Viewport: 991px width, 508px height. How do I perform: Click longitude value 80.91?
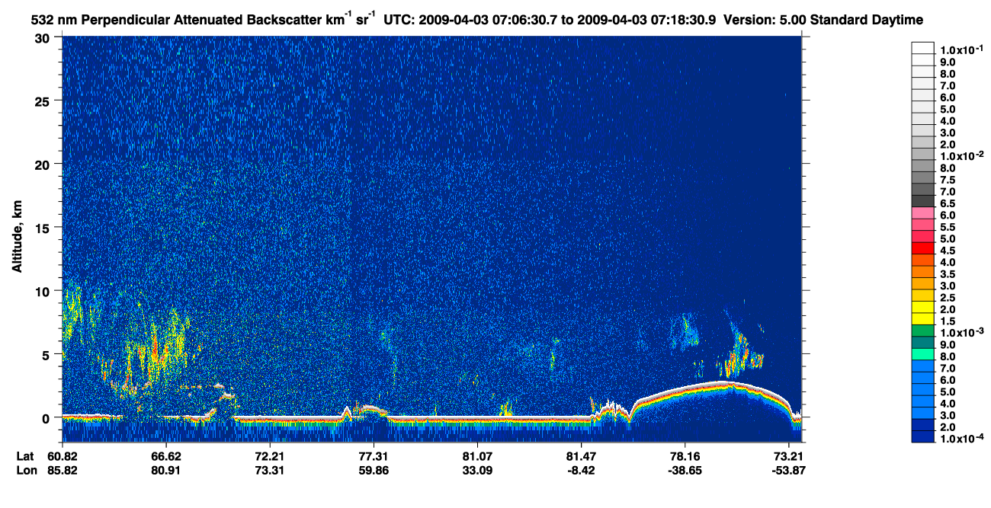(166, 470)
